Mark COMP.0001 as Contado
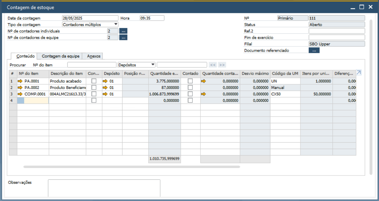The image size is (379, 201). pyautogui.click(x=190, y=94)
